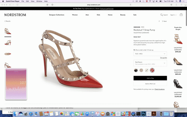The image size is (187, 117).
Task: Click the Add to Bag button
Action: click(x=150, y=78)
